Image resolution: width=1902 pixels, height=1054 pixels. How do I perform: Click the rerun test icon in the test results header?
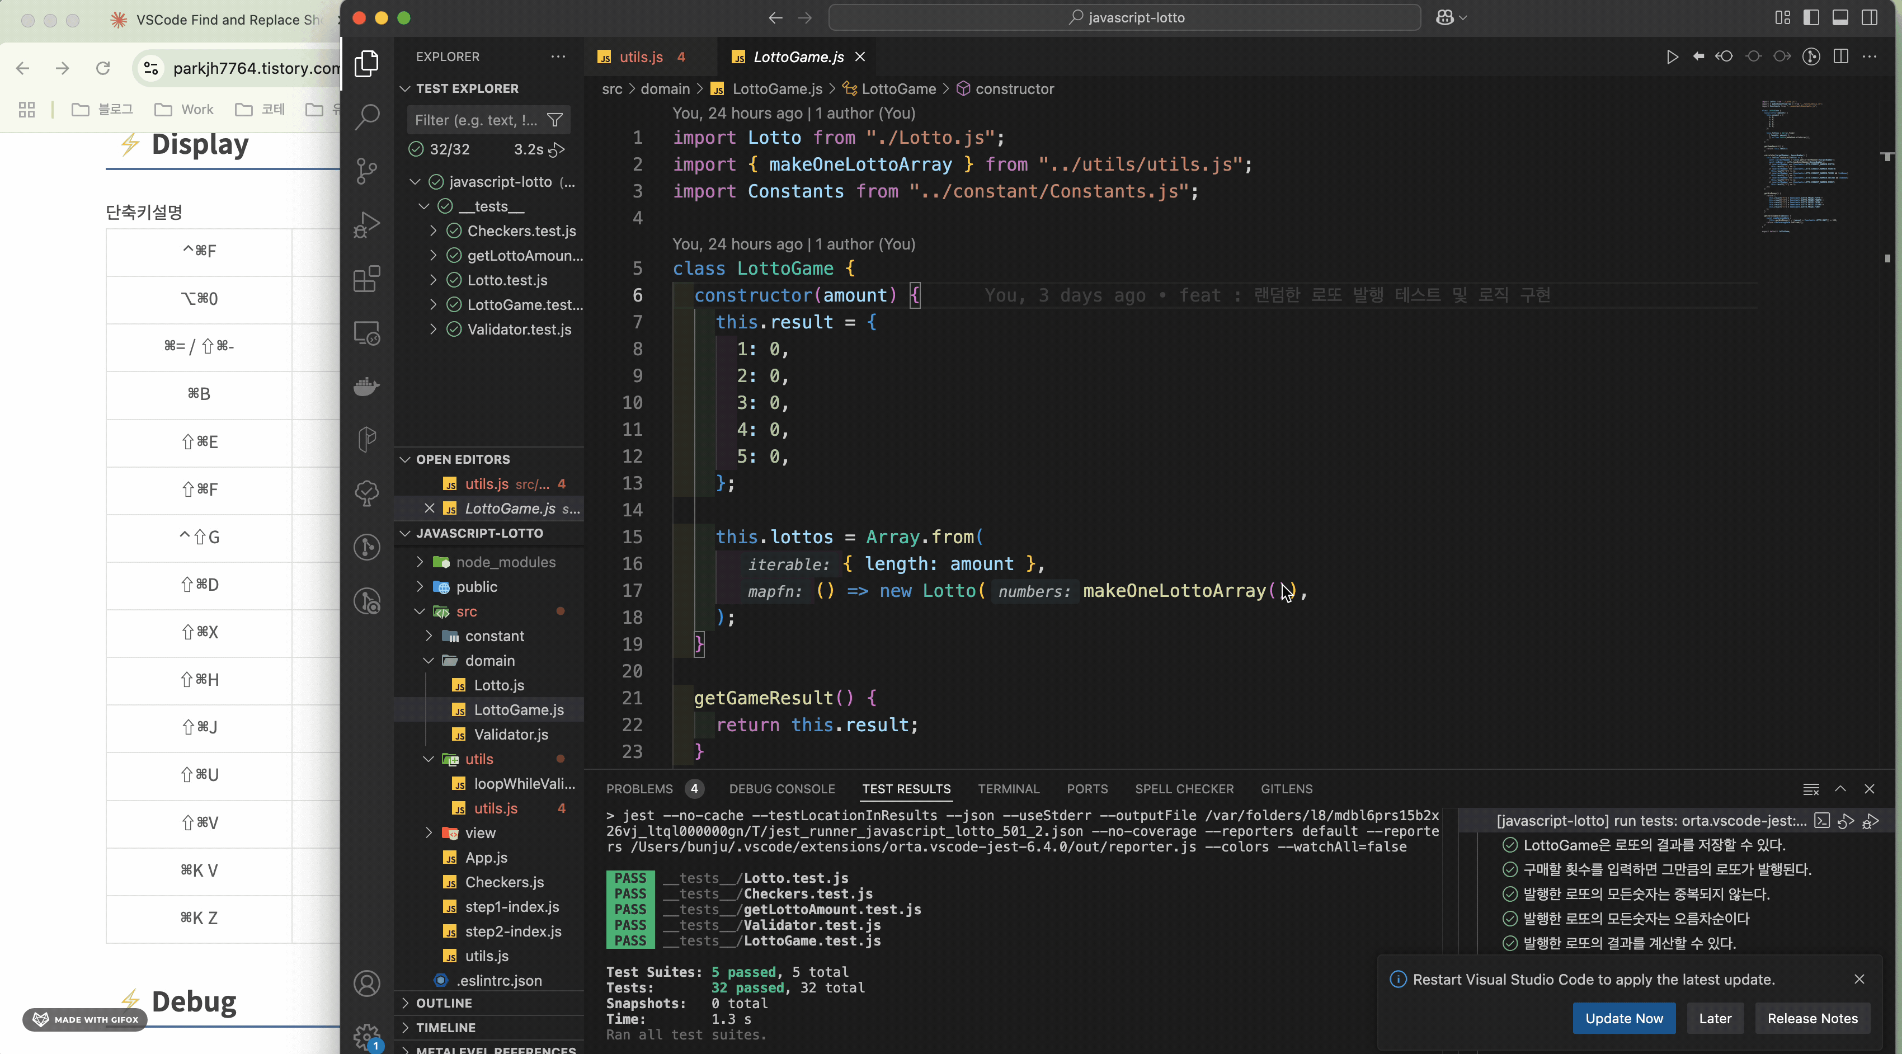[x=1846, y=821]
